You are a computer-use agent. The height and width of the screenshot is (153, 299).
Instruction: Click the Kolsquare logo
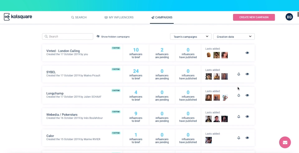(18, 17)
